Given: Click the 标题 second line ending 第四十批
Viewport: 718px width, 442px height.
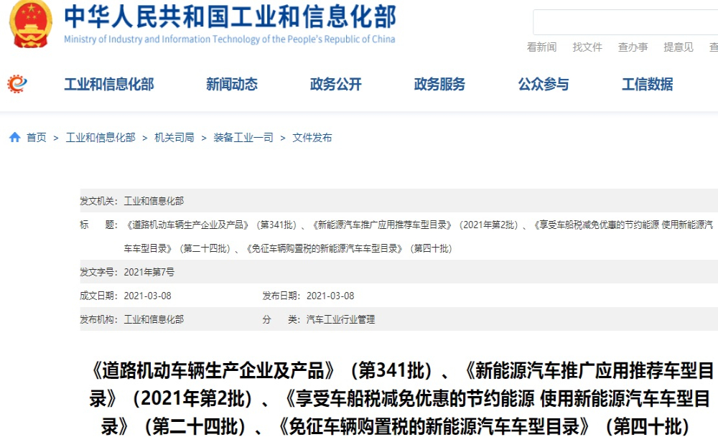Looking at the screenshot, I should pyautogui.click(x=289, y=248).
